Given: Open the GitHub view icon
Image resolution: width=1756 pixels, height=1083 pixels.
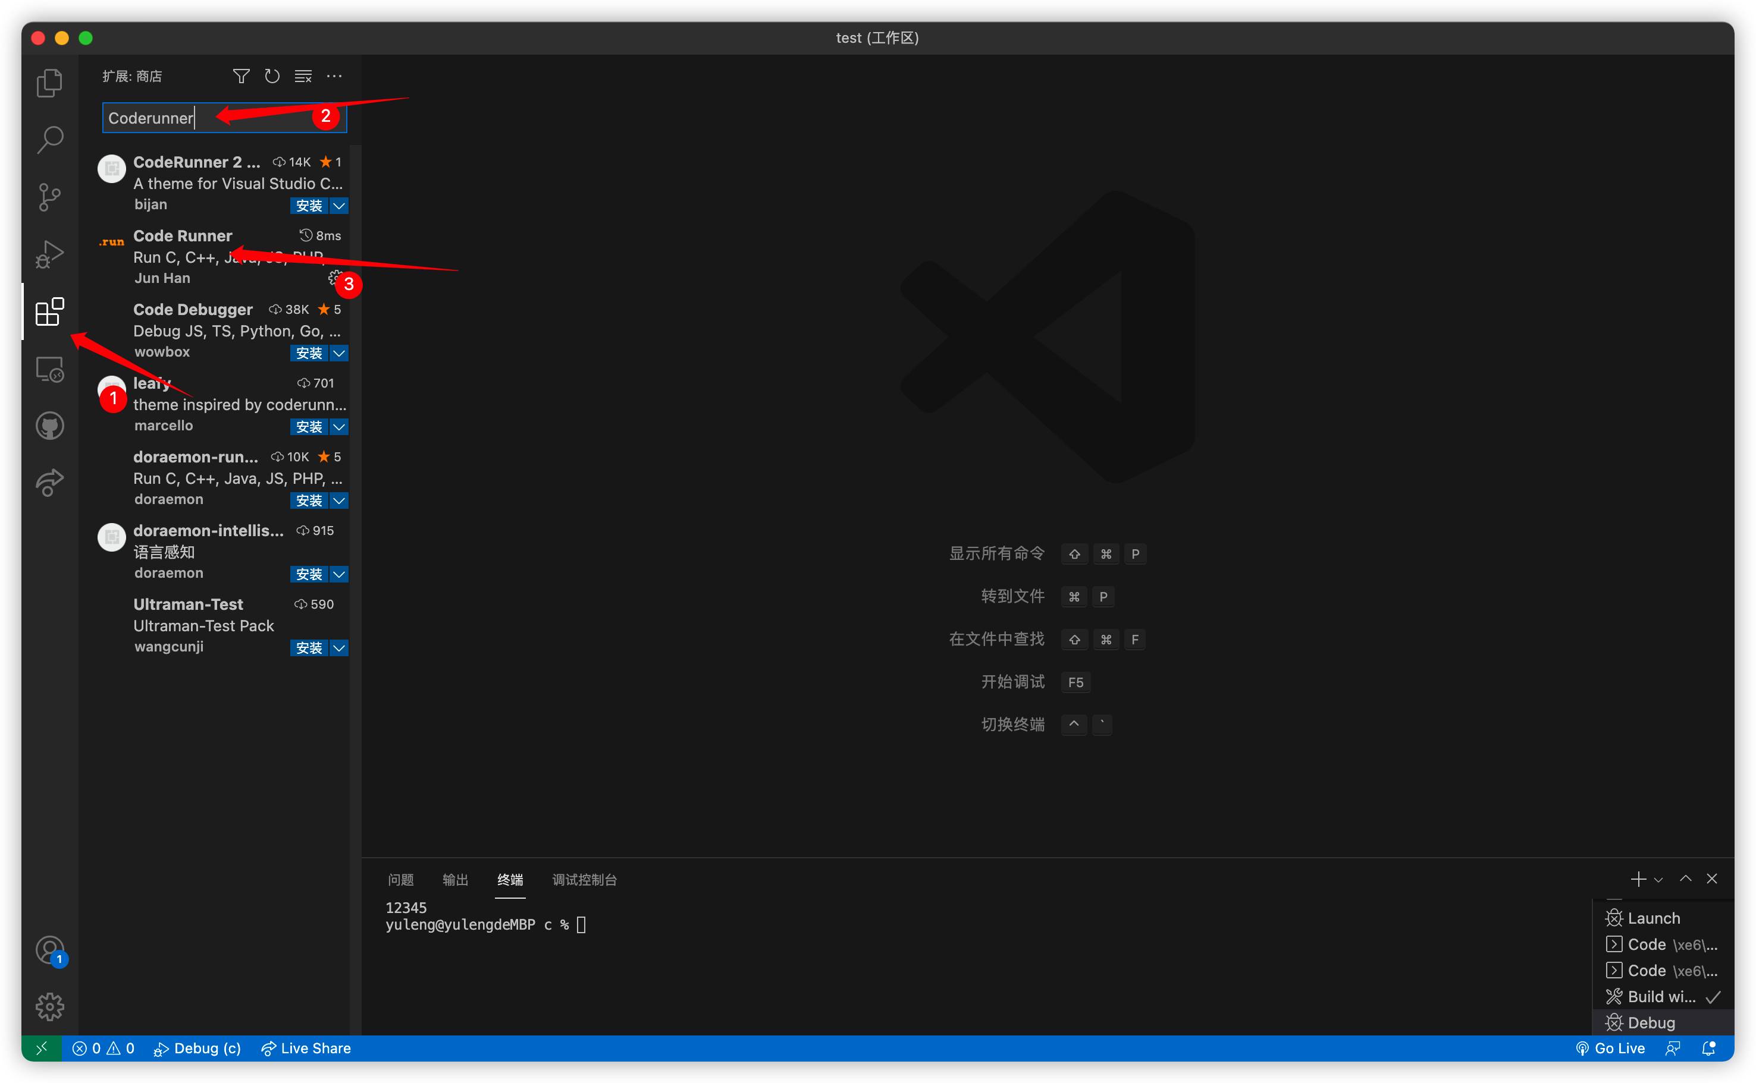Looking at the screenshot, I should coord(49,426).
